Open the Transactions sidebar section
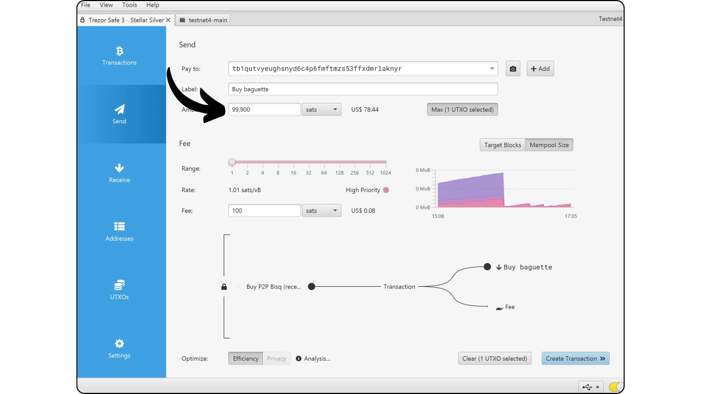Viewport: 701px width, 394px height. [x=119, y=56]
